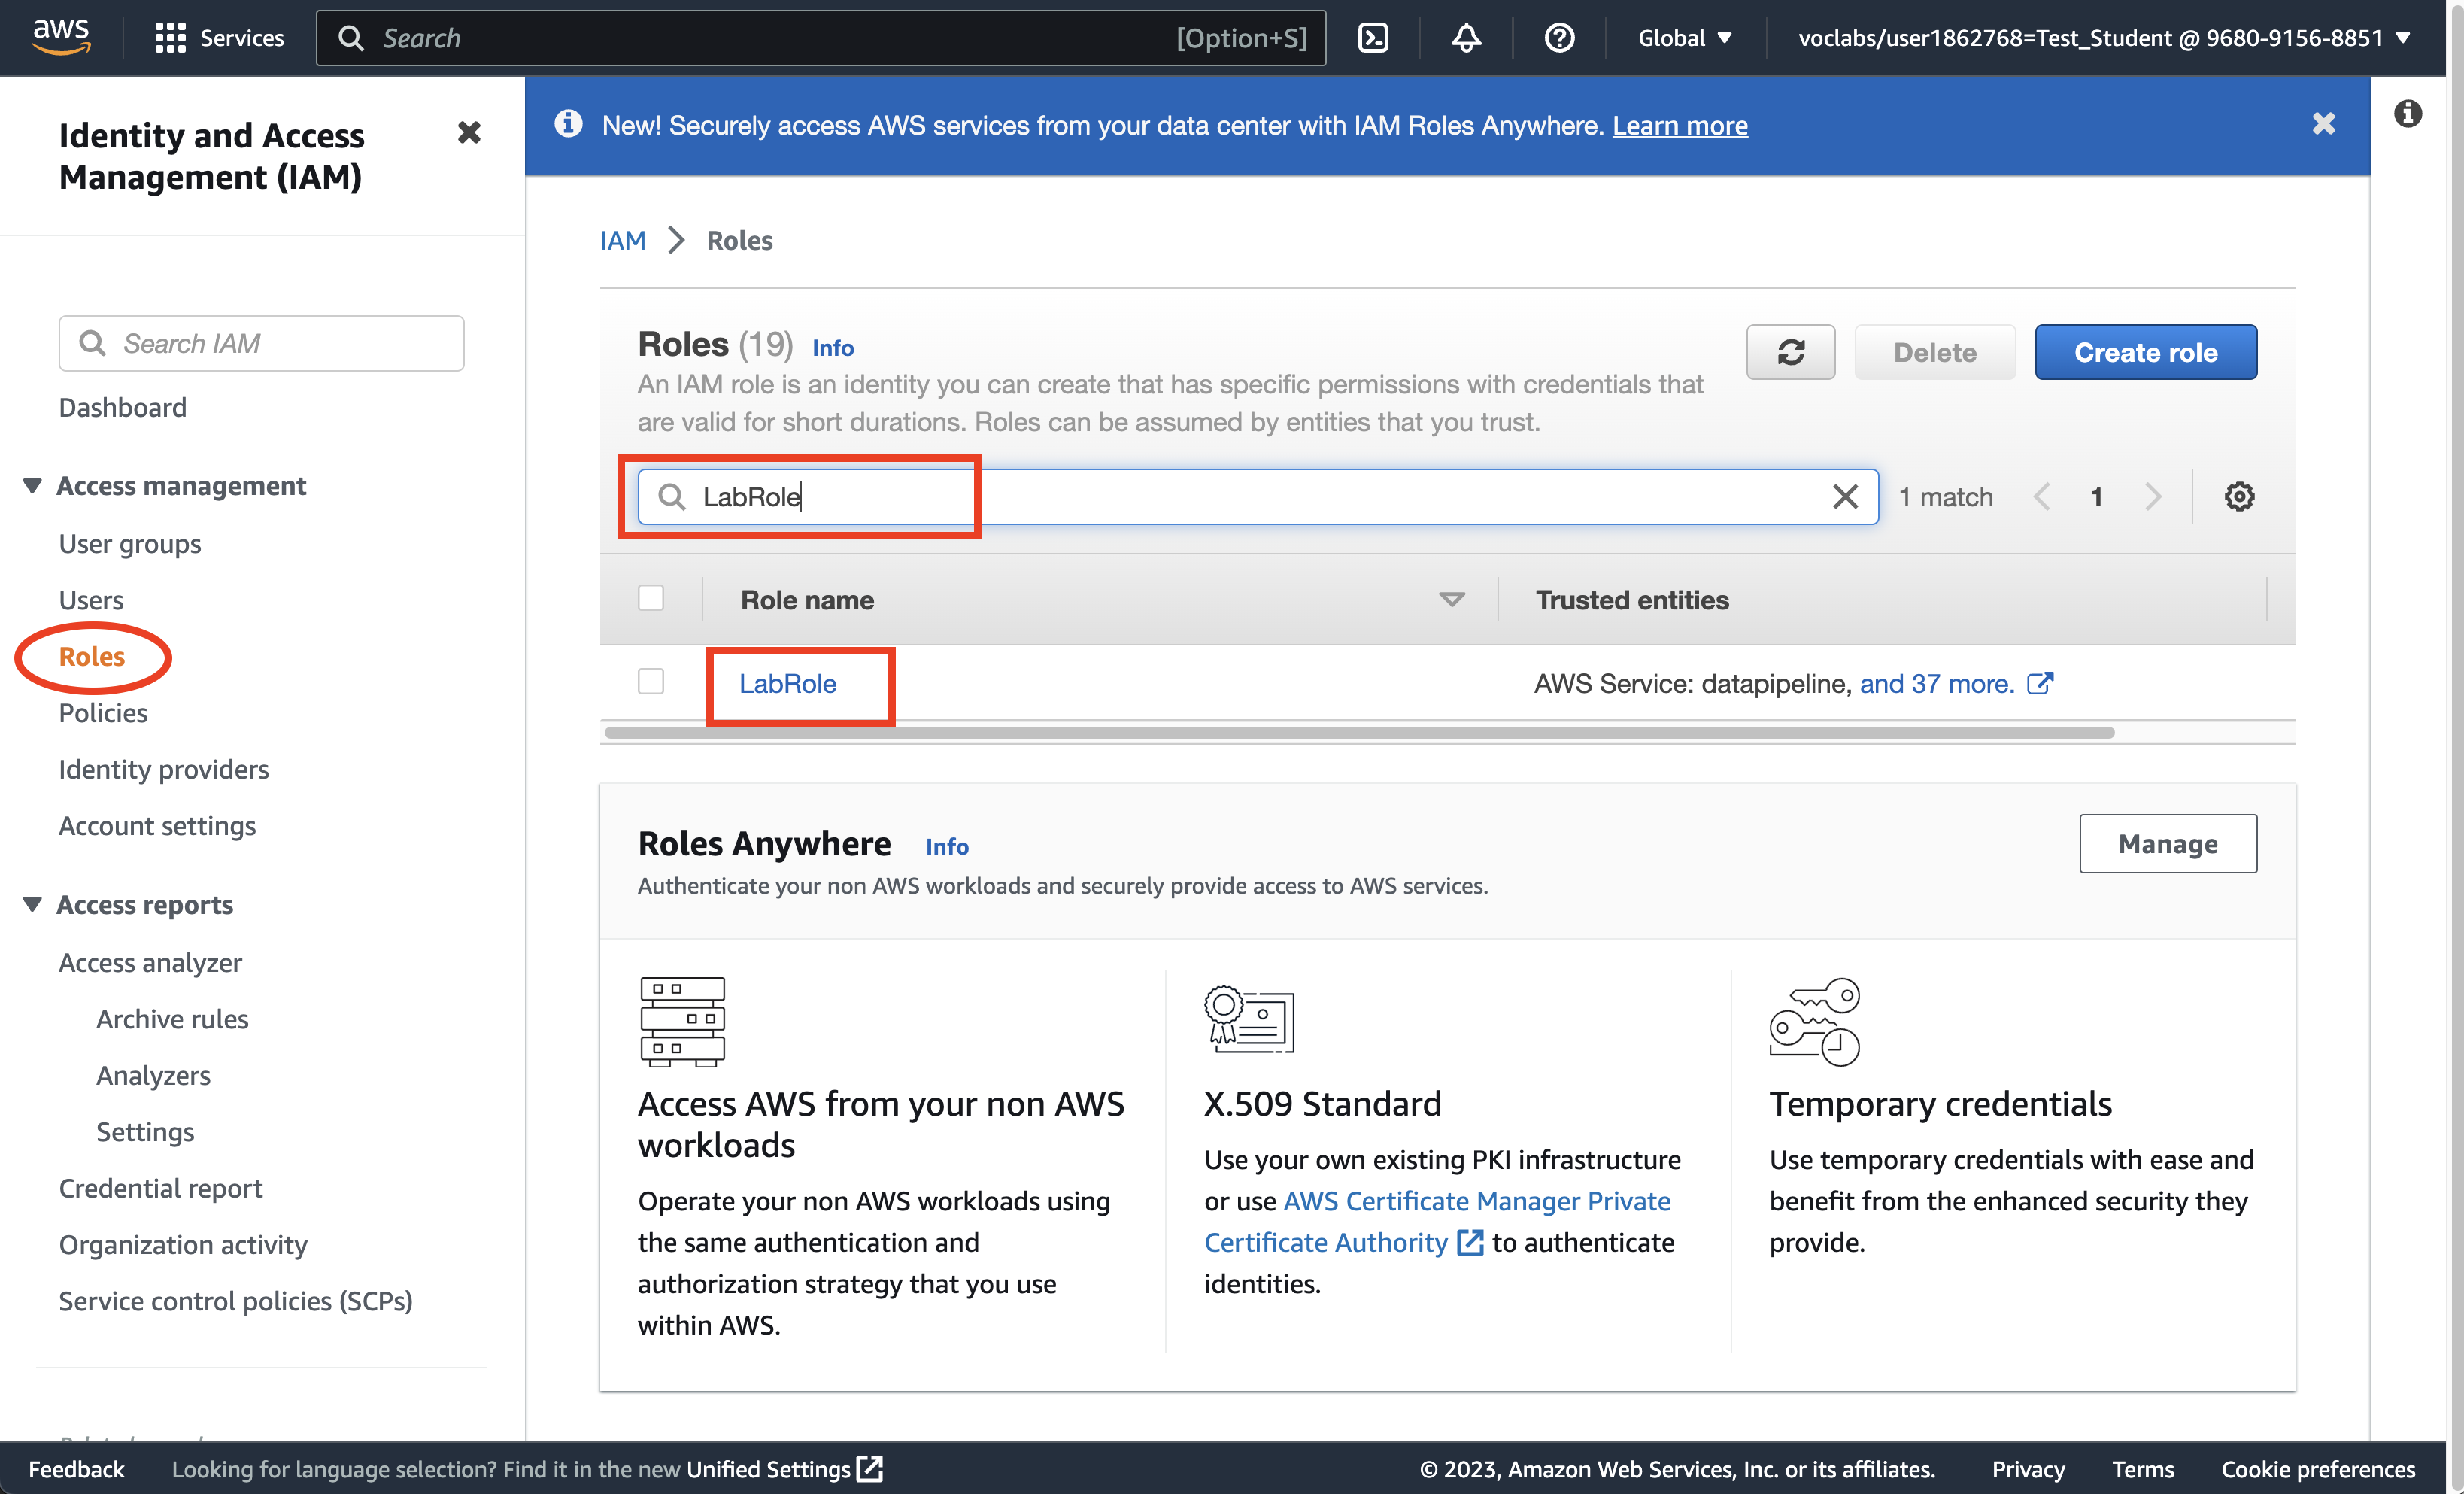Clear the LabRole search filter
The height and width of the screenshot is (1494, 2464).
tap(1845, 497)
